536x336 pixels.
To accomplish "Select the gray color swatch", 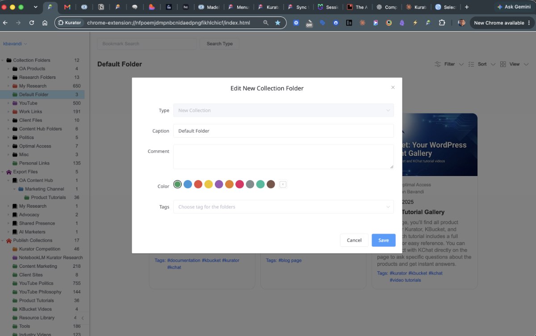I will [x=250, y=184].
